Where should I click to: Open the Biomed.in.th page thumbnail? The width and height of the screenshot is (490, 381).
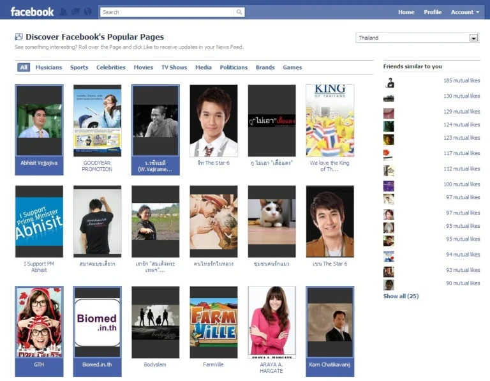(97, 322)
